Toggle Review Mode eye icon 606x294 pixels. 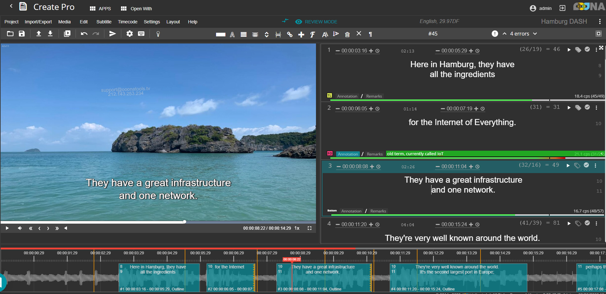(299, 22)
